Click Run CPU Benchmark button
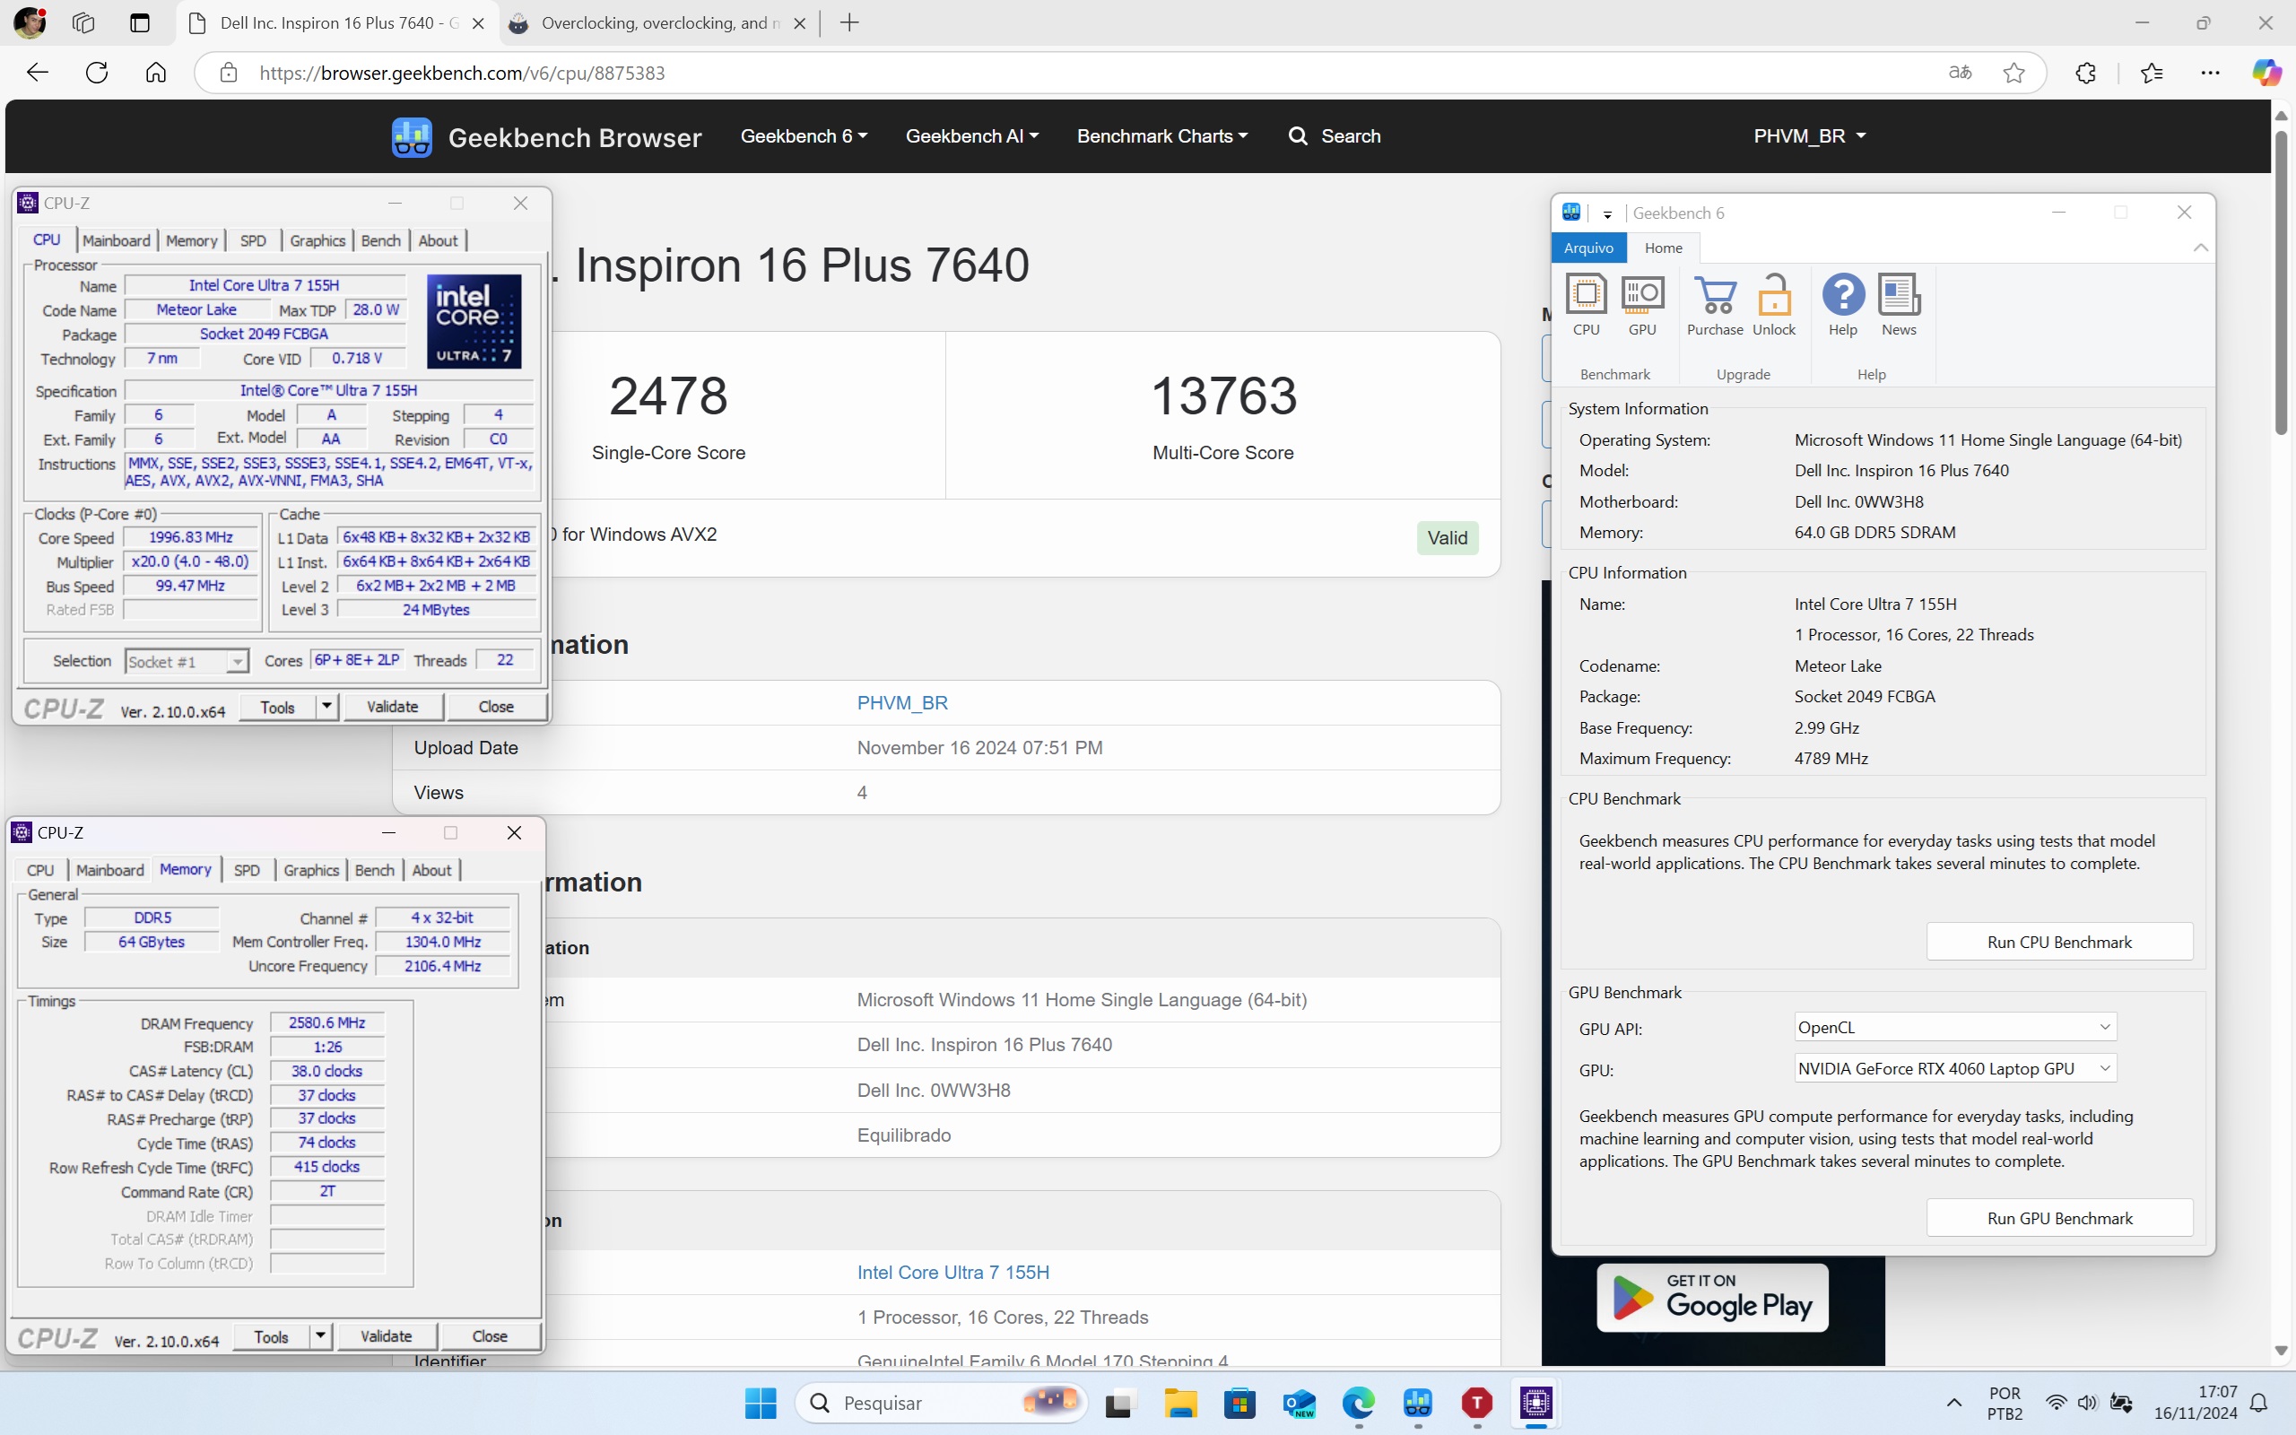Screen dimensions: 2296x1435 click(2059, 942)
